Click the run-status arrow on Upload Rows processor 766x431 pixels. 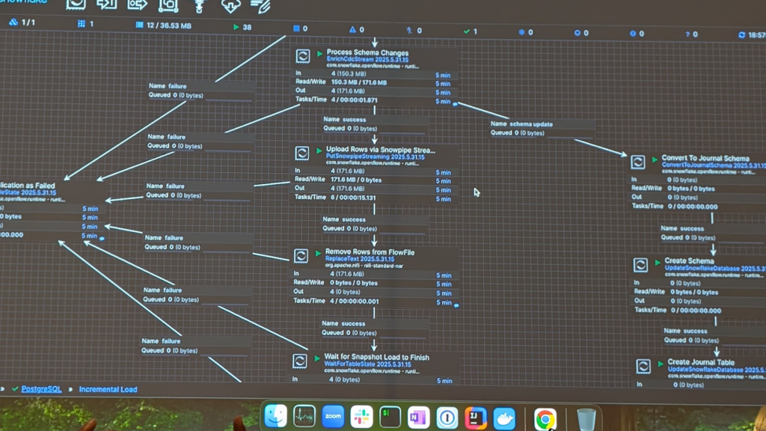(319, 150)
